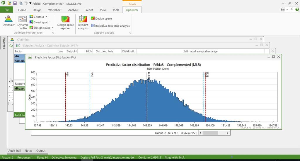Click the Total Pro... row
This screenshot has height=161, width=300.
(x=20, y=115)
